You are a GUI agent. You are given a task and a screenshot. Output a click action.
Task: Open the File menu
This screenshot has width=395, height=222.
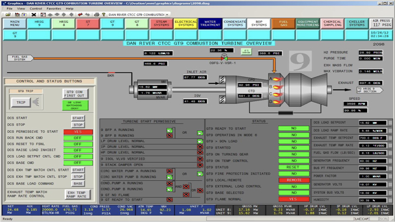(9, 9)
